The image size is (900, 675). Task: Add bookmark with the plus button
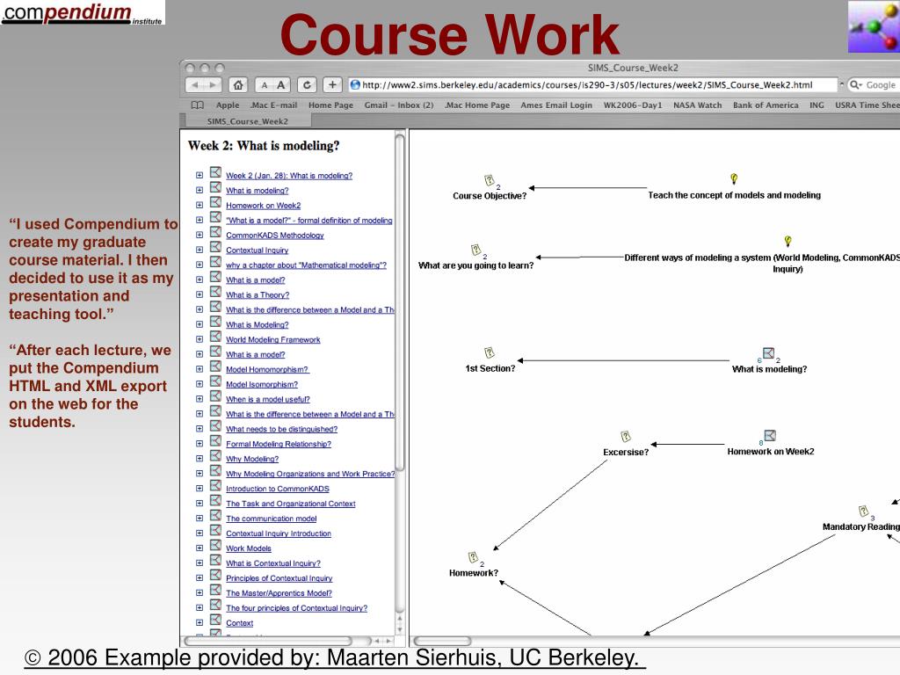(x=332, y=85)
